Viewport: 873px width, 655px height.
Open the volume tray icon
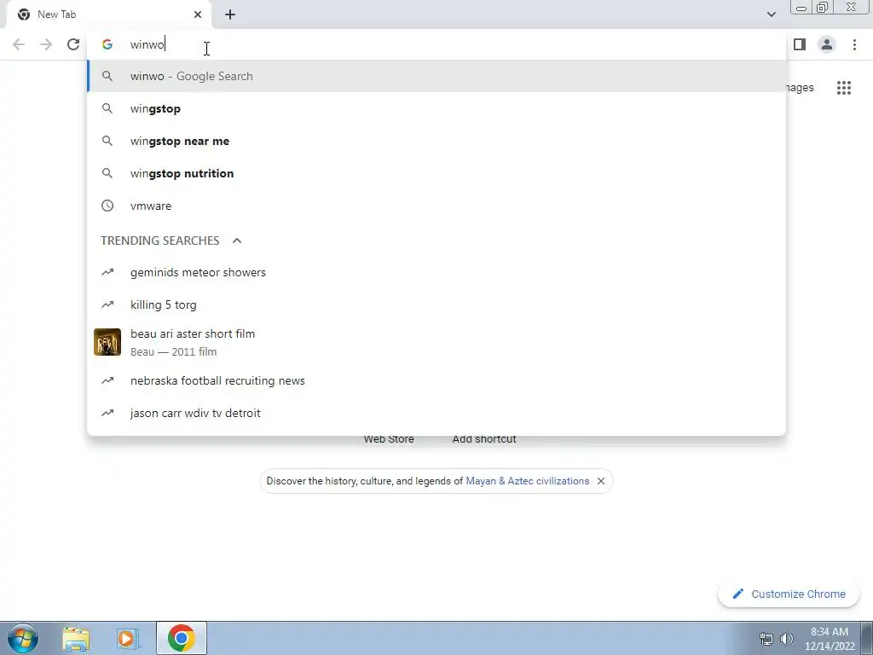(x=787, y=639)
